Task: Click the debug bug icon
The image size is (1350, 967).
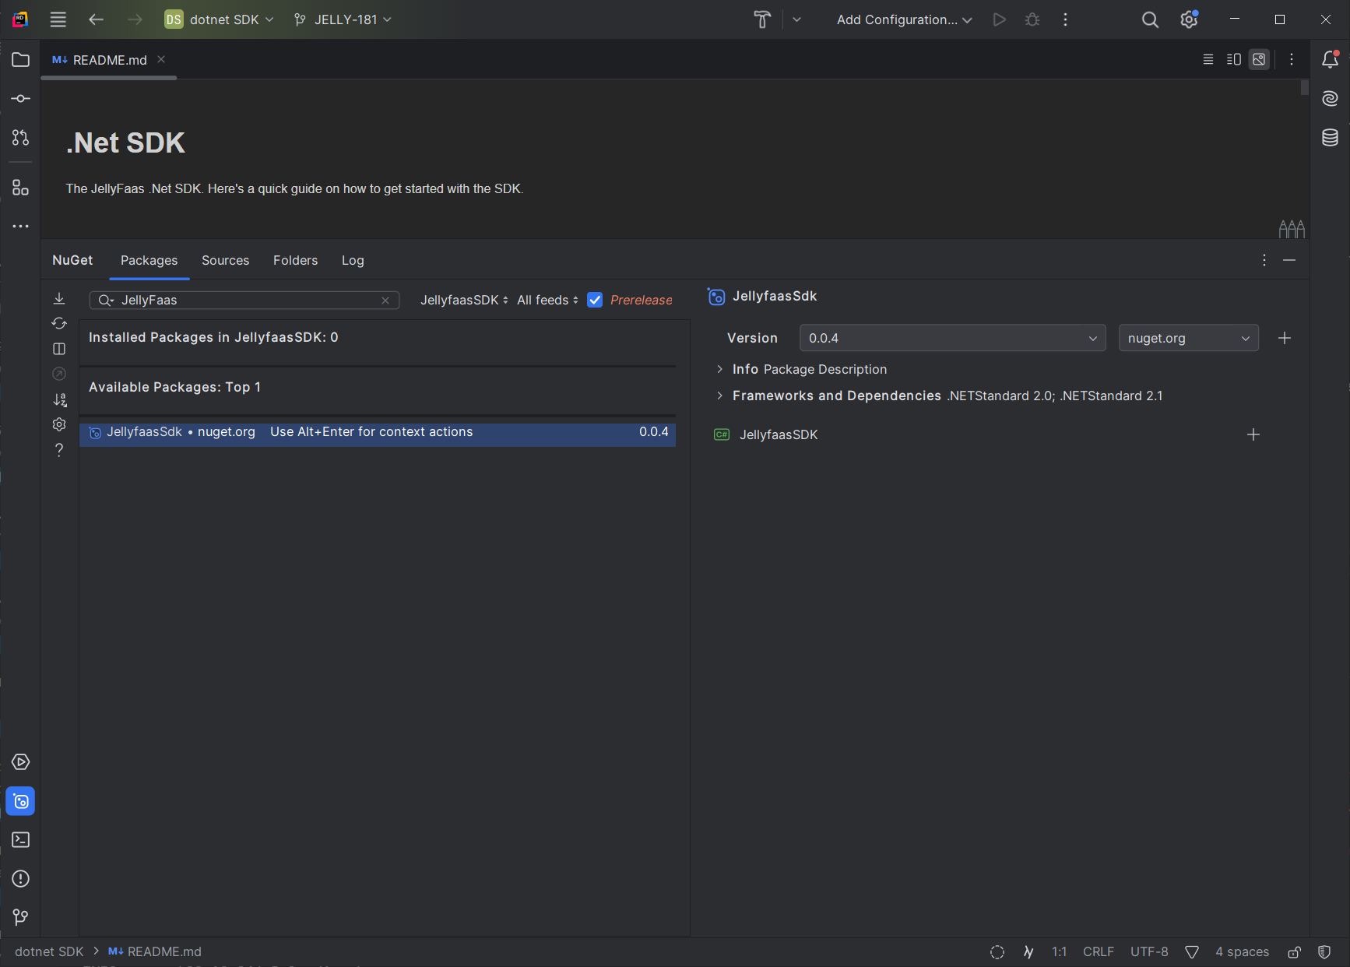Action: click(x=1032, y=19)
